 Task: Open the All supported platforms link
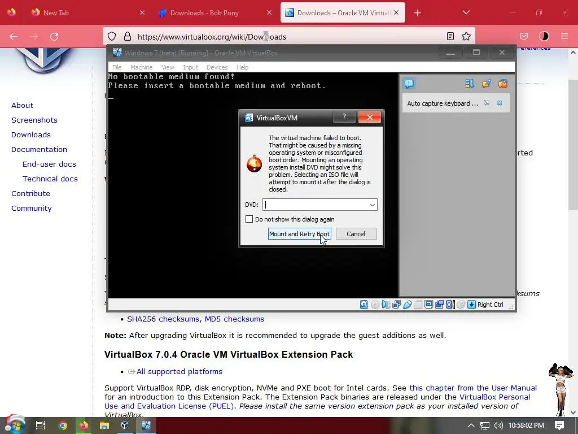click(179, 372)
